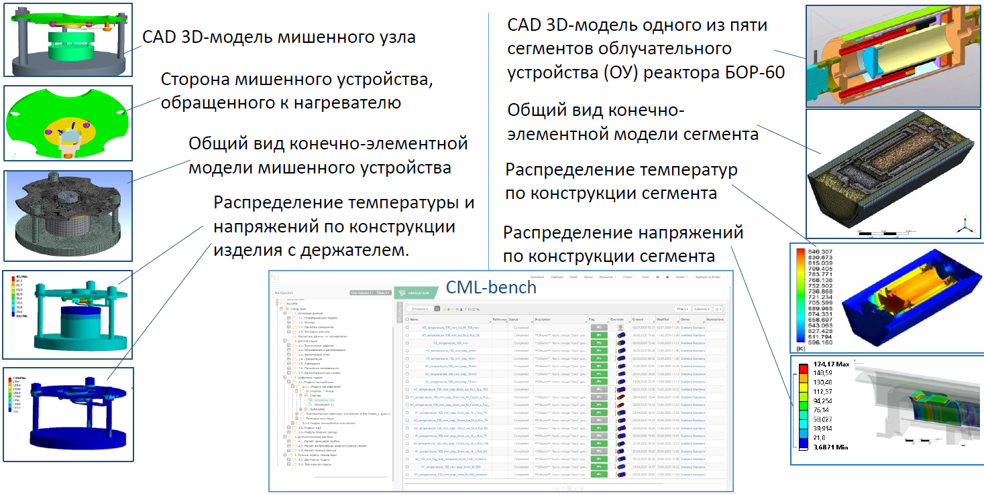Click the red maximum swatch in temperature legend
The height and width of the screenshot is (495, 984).
799,253
